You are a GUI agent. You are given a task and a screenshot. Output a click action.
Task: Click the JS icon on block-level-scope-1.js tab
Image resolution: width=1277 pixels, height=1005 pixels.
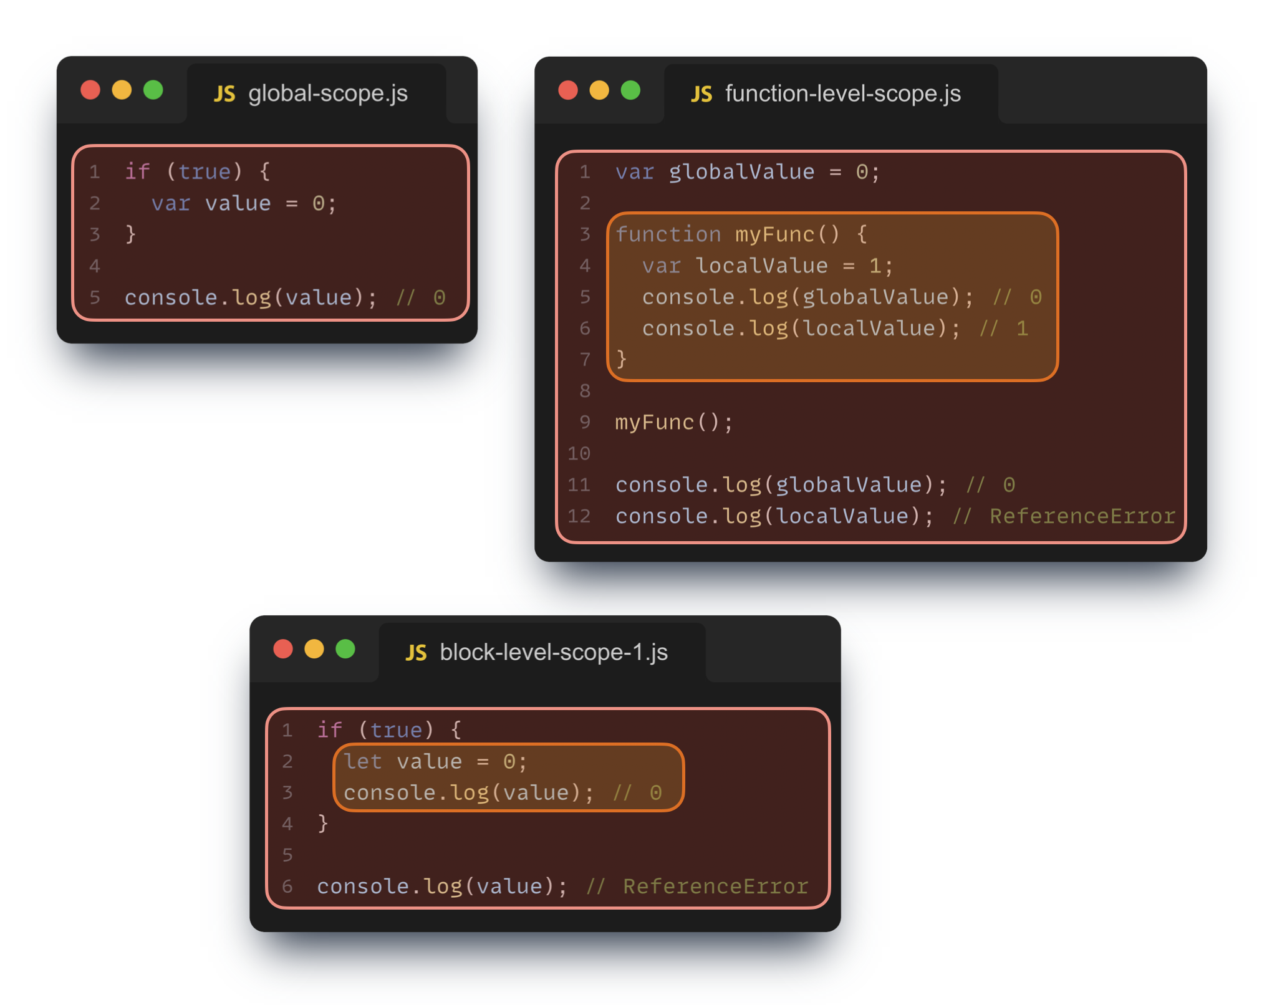point(416,653)
